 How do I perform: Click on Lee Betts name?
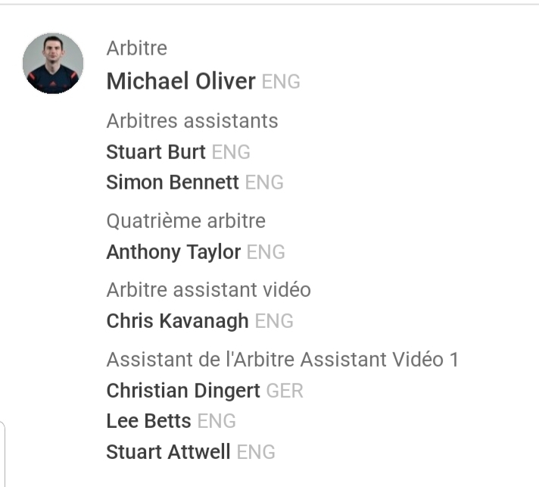click(x=148, y=421)
